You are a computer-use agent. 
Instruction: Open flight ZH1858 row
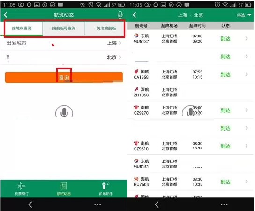pos(190,92)
